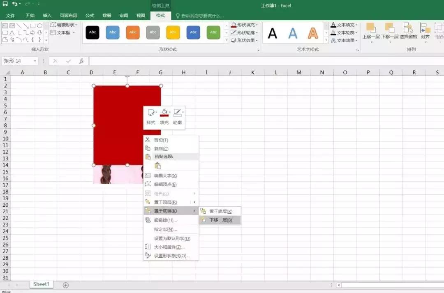The height and width of the screenshot is (293, 444).
Task: Choose 剪切(T) in the context menu
Action: pyautogui.click(x=171, y=140)
